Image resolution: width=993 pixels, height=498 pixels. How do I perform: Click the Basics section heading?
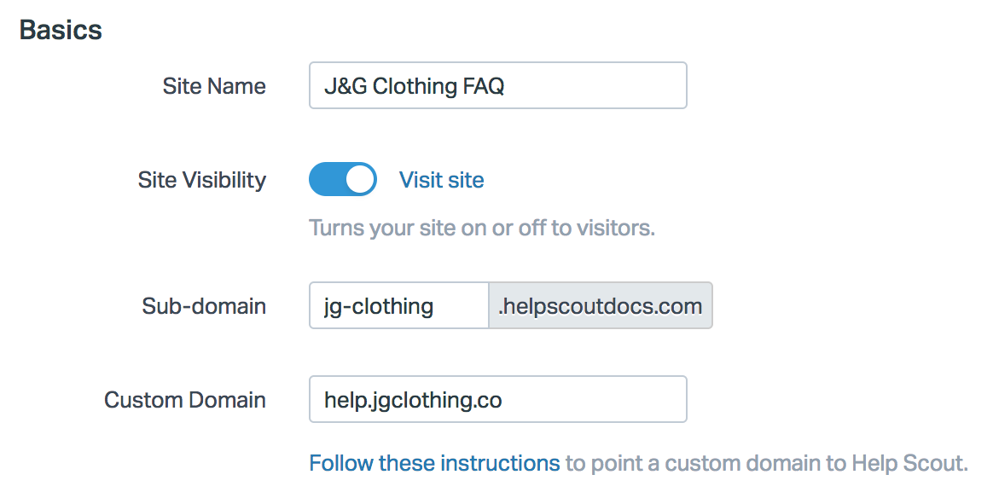pos(61,30)
